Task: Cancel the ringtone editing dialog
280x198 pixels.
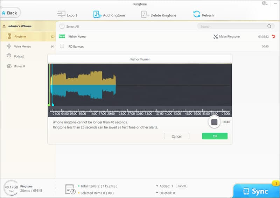Action: coord(176,136)
